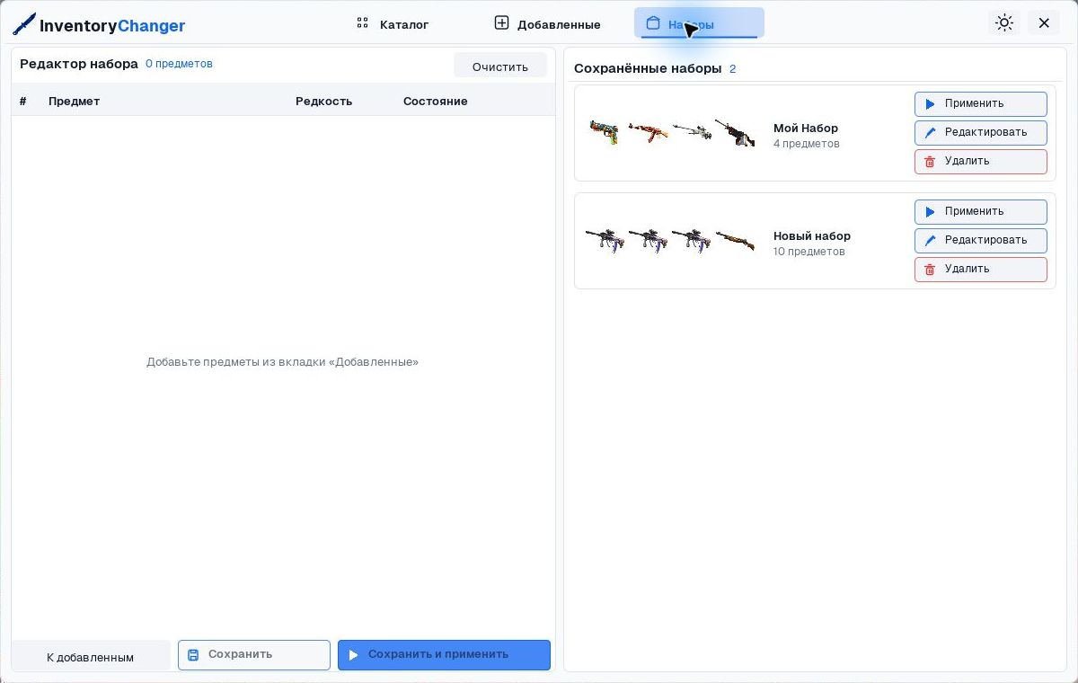Click the dark machine gun thumbnail in Мой Набор
The height and width of the screenshot is (683, 1078).
click(735, 132)
